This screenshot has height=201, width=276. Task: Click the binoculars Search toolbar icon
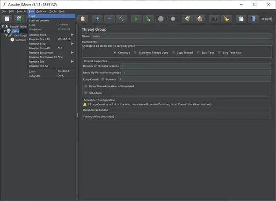(214, 19)
